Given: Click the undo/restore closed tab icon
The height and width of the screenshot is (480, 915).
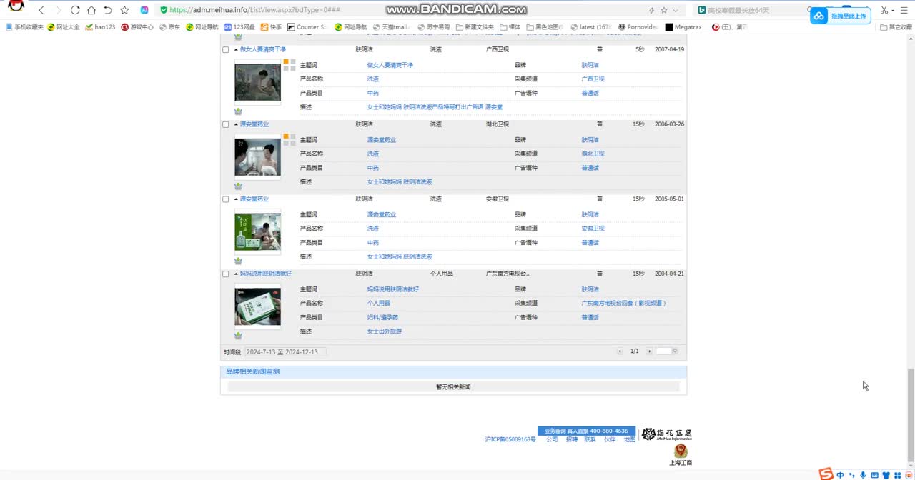Looking at the screenshot, I should pos(108,10).
